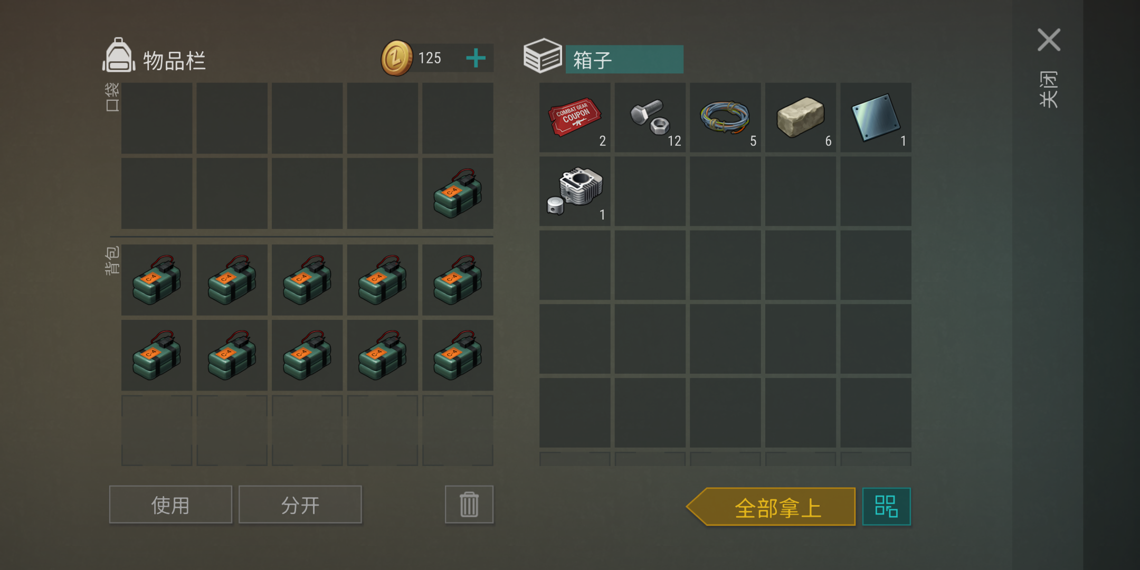Select the bolts and nuts stack
Viewport: 1140px width, 570px height.
click(x=650, y=118)
